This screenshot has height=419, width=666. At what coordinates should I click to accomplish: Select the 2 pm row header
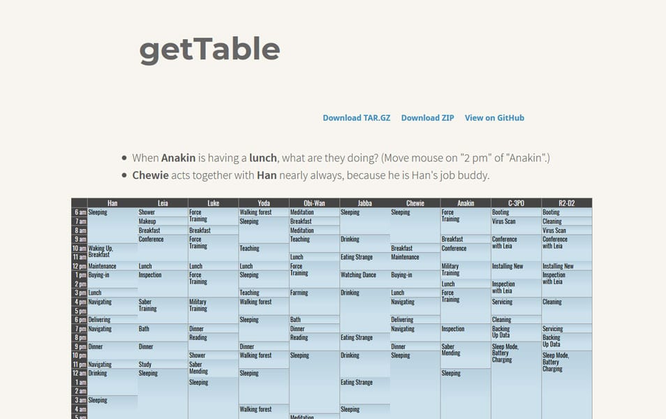pos(80,284)
